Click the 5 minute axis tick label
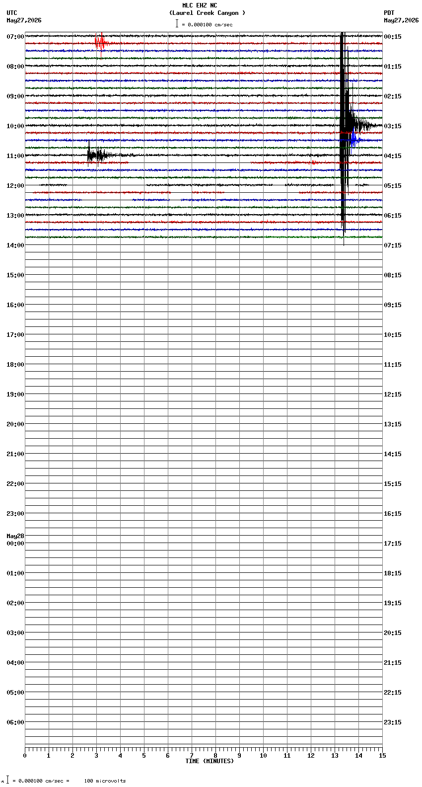This screenshot has width=422, height=787. pos(144,756)
